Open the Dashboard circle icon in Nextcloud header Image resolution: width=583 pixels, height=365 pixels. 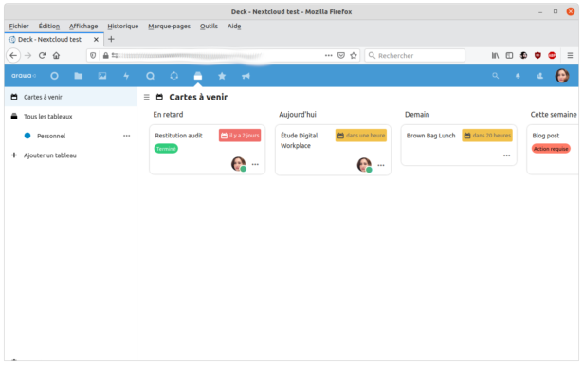tap(54, 76)
